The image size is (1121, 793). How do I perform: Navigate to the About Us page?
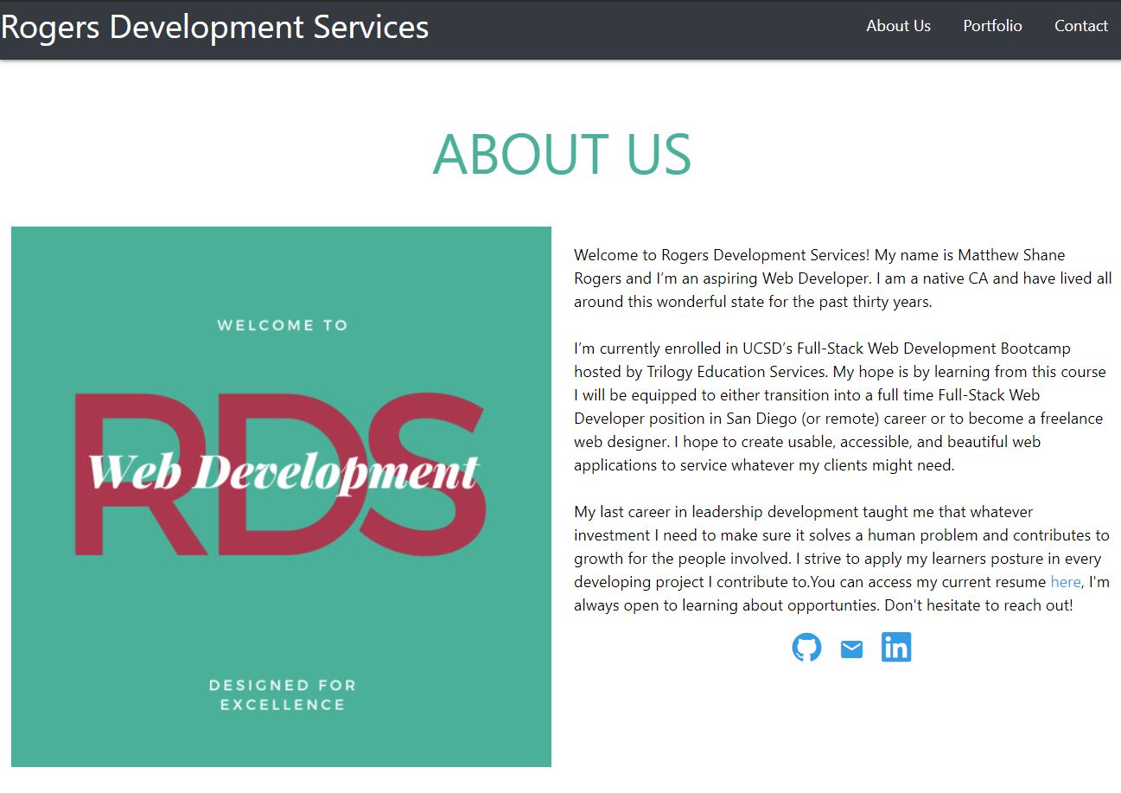(898, 26)
